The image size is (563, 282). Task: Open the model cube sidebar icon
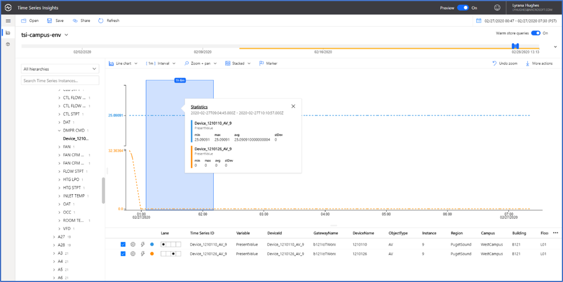(x=8, y=44)
